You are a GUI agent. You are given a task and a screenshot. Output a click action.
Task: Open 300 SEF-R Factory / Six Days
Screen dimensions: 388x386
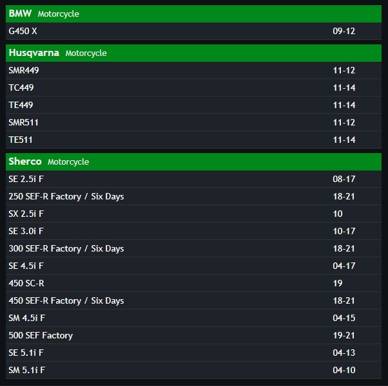tap(193, 249)
